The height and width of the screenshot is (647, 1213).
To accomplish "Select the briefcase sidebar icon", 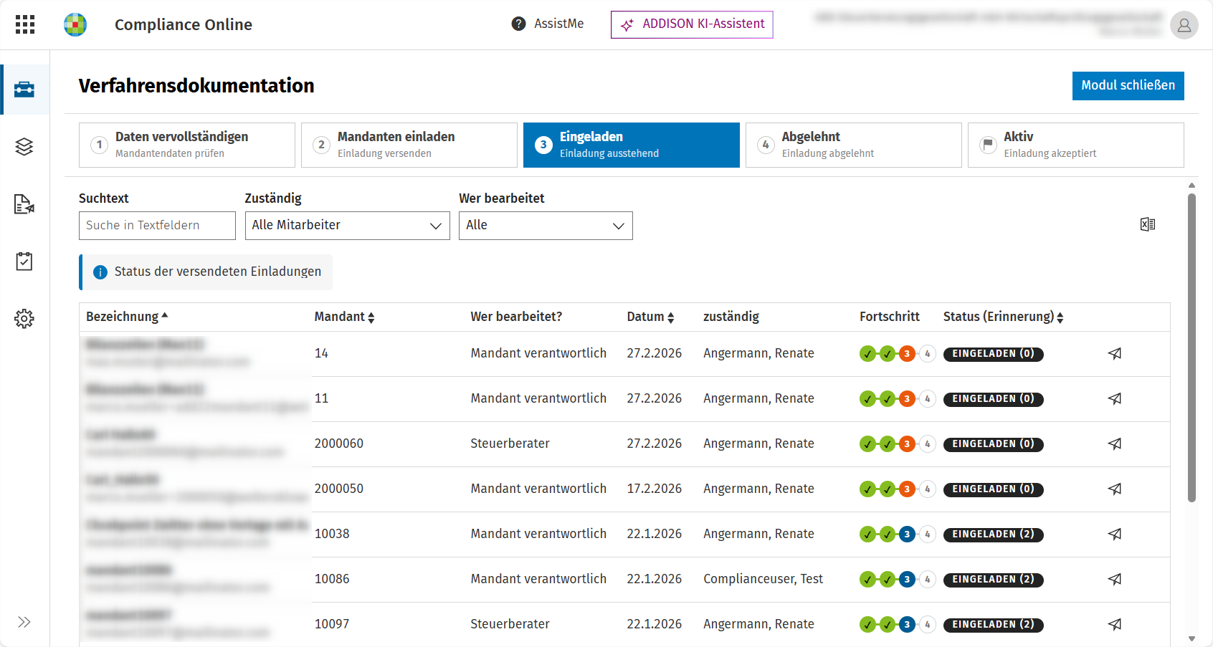I will coord(24,90).
